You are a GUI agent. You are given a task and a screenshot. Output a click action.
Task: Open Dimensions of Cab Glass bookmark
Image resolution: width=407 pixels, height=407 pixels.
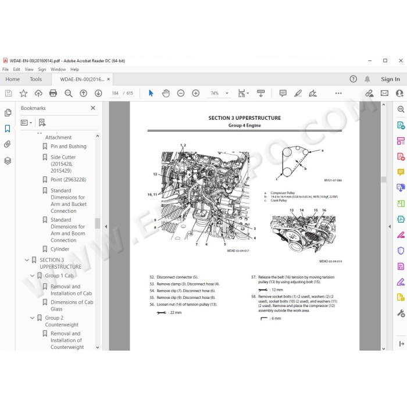point(72,305)
